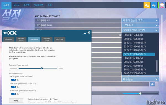Disable the Full HD resolution switch

click(x=14, y=94)
